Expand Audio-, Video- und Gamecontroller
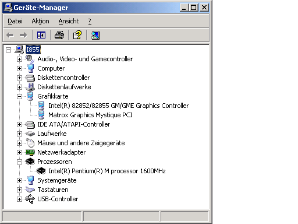298x224 pixels. pyautogui.click(x=19, y=59)
